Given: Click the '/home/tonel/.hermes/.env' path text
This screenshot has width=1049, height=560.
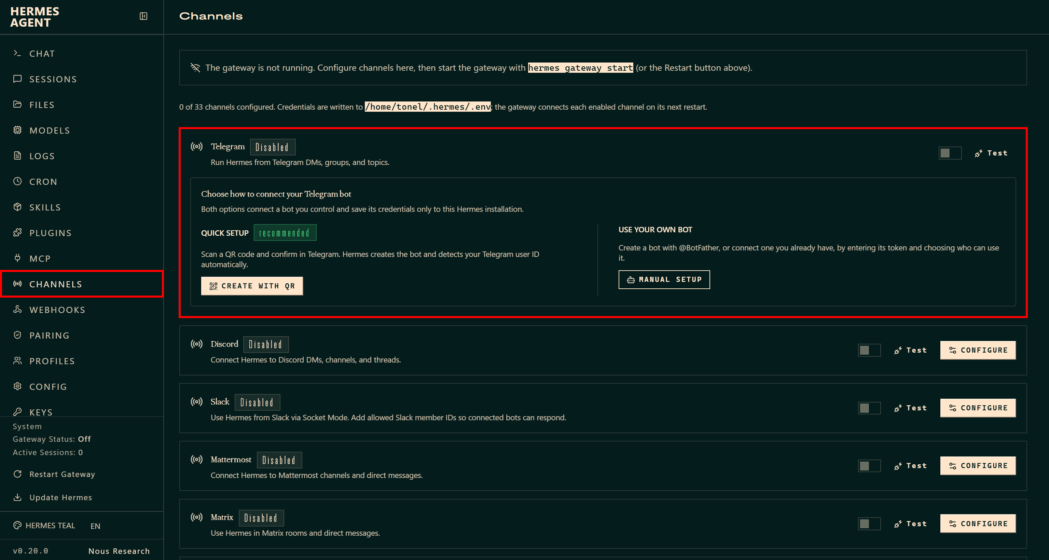Looking at the screenshot, I should point(428,107).
